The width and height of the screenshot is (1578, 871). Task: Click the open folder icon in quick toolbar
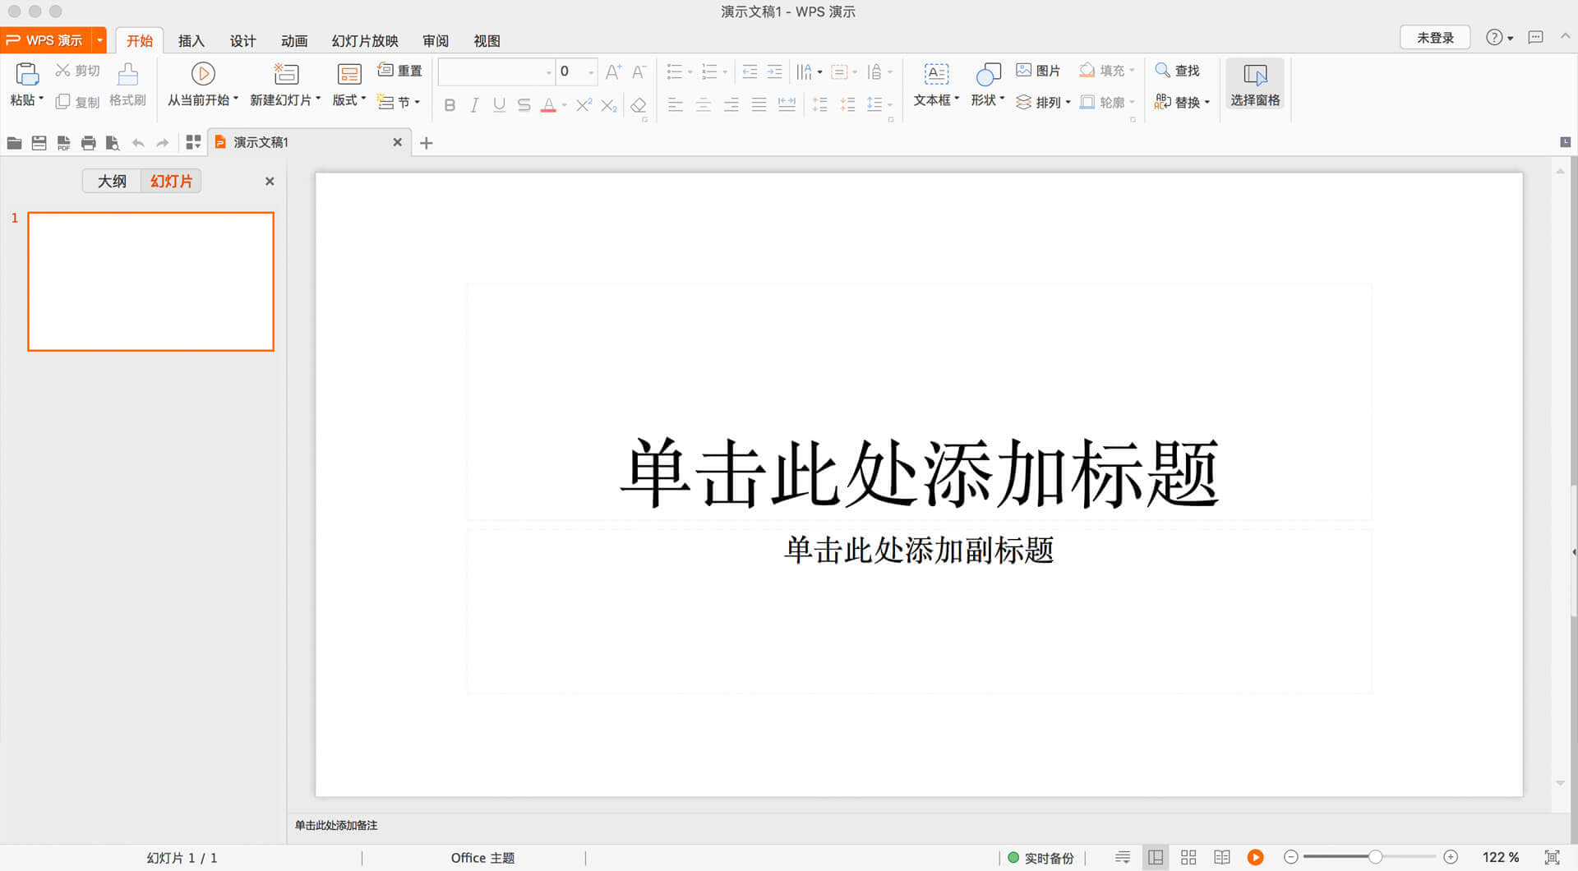[14, 143]
